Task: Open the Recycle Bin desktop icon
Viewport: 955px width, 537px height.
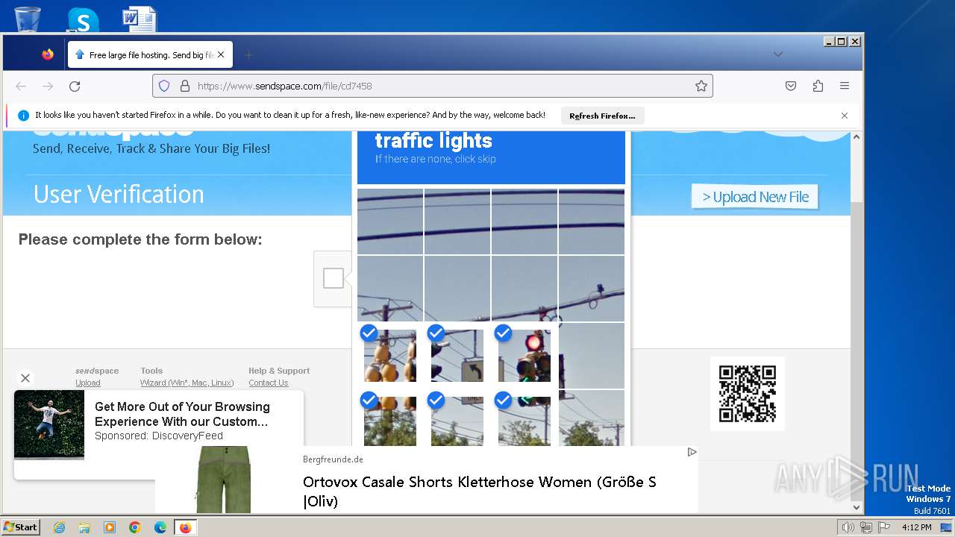Action: (x=28, y=19)
